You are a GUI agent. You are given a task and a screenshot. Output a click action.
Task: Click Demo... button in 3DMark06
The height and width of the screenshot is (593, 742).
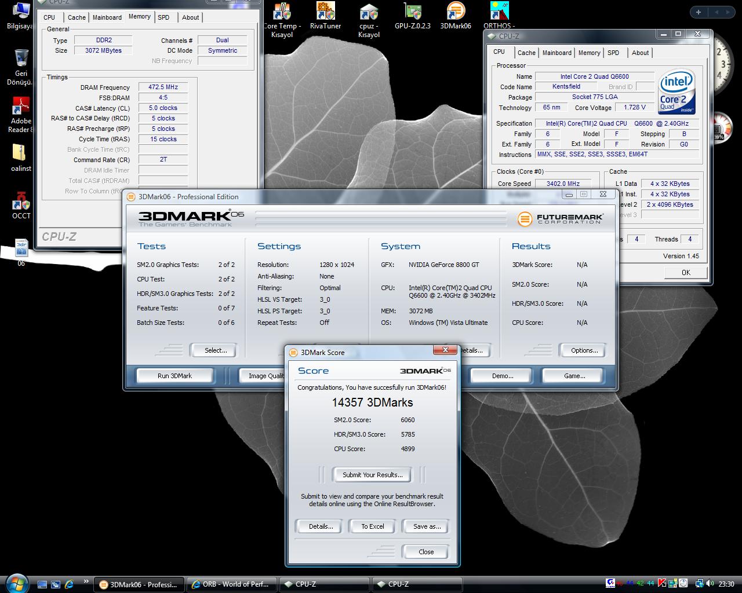click(503, 376)
